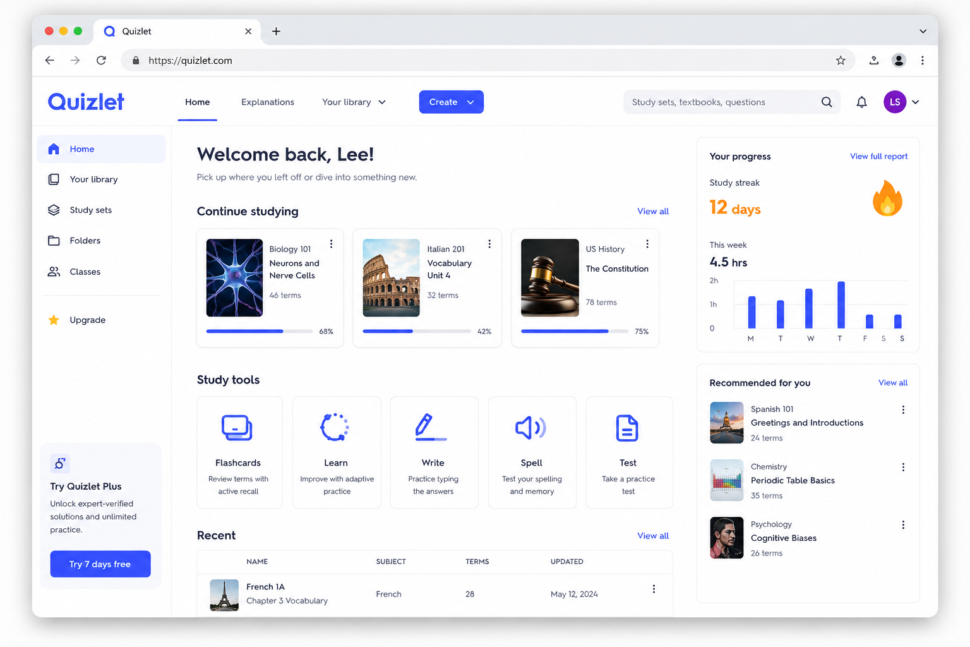Open the Learn study tool
This screenshot has height=647, width=970.
(337, 452)
